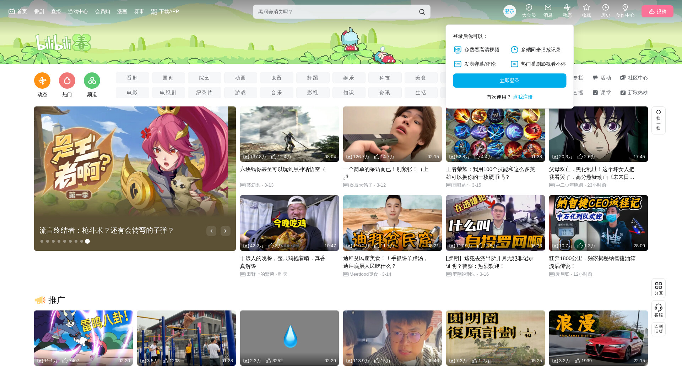Open the water drop video thumbnail

point(289,338)
